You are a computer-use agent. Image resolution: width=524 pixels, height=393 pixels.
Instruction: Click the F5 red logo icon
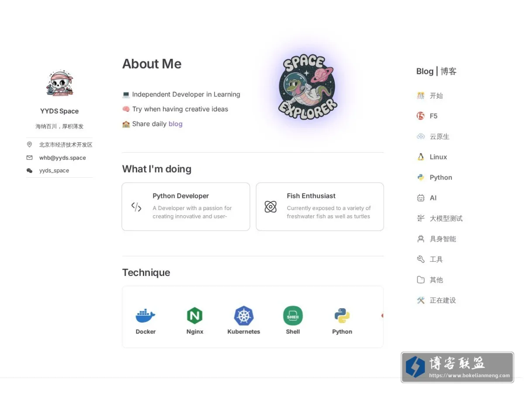click(x=421, y=116)
